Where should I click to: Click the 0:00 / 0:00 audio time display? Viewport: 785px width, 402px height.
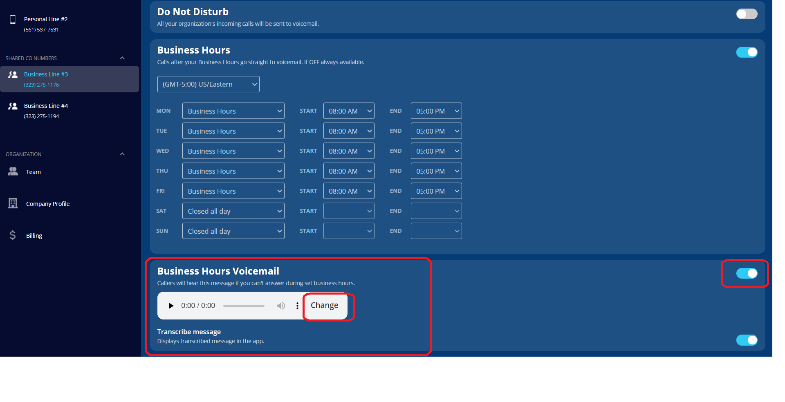tap(198, 306)
